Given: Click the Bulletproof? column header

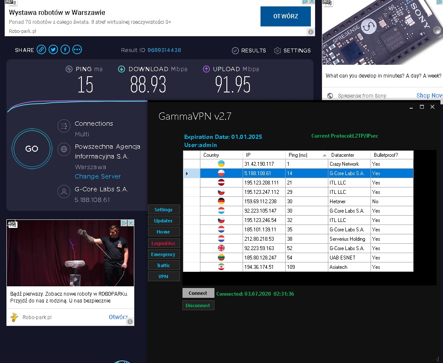Looking at the screenshot, I should tap(391, 155).
